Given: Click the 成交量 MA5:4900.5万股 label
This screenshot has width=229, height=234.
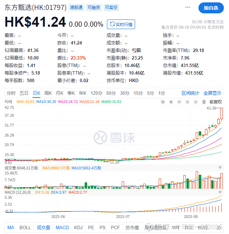Looking at the screenshot, I should (x=56, y=168).
